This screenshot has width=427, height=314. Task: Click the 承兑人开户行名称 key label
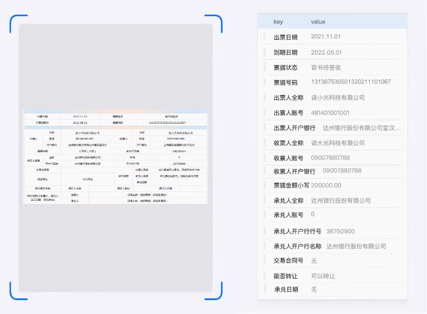(297, 247)
